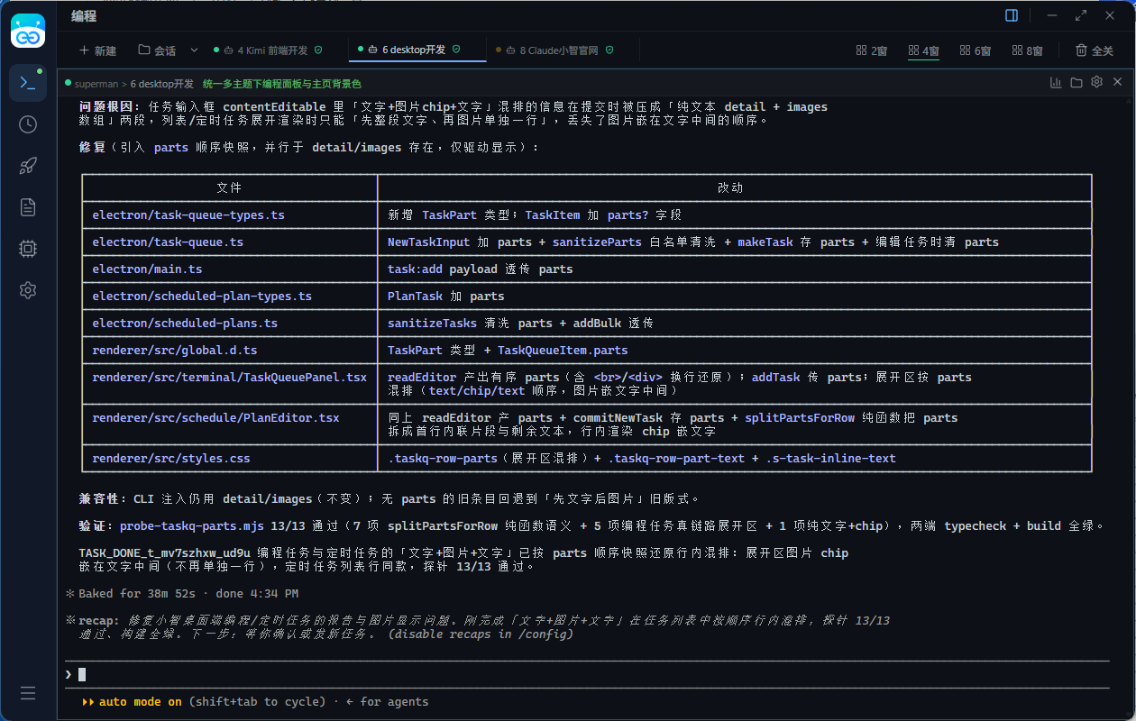Open the terminal view in the sidebar

28,83
